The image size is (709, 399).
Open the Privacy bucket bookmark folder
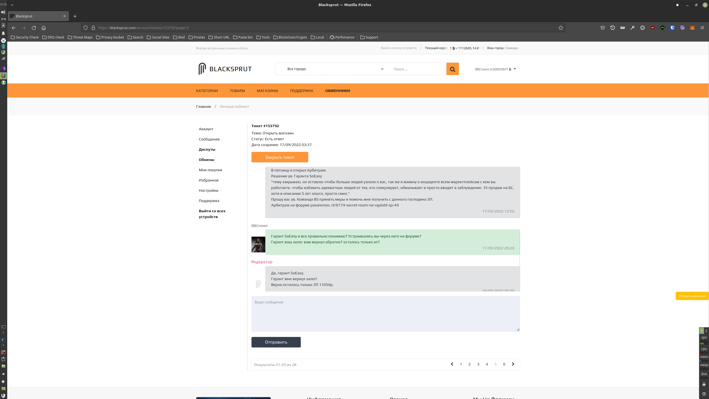(110, 37)
